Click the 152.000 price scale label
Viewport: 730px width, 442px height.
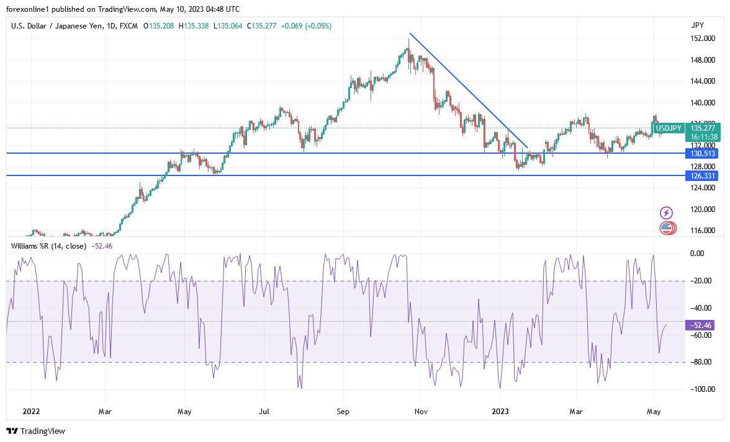tap(701, 38)
